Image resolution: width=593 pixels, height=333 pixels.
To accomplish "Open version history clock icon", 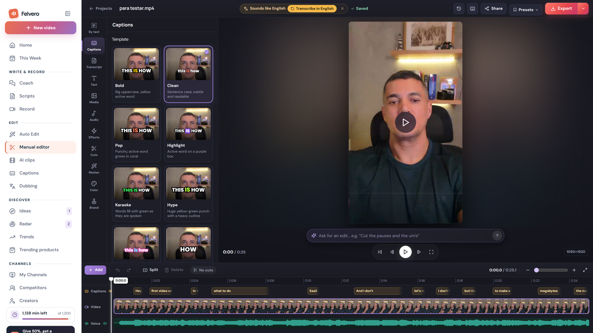I will [x=459, y=9].
